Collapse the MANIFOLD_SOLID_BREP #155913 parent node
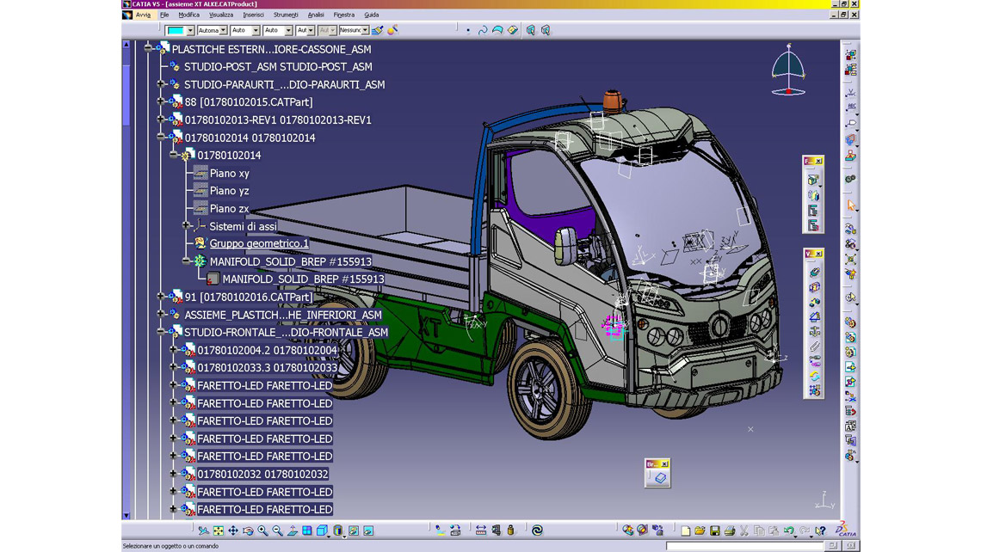The image size is (981, 552). (186, 261)
